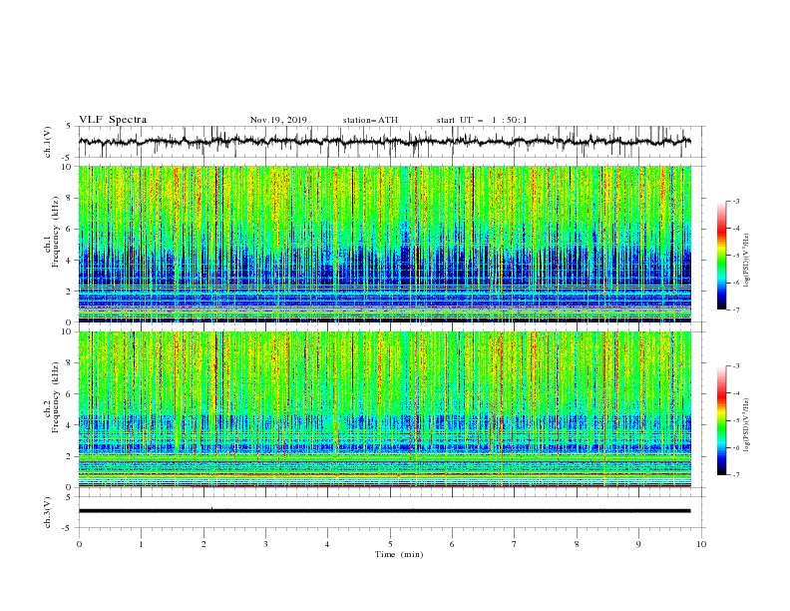Click tick label "5" on the time axis
This screenshot has height=611, width=790.
390,544
